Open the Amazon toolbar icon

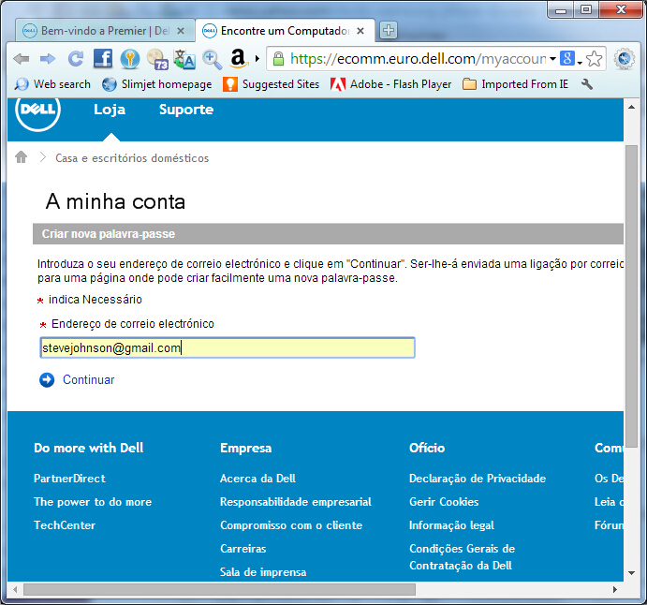click(x=239, y=58)
